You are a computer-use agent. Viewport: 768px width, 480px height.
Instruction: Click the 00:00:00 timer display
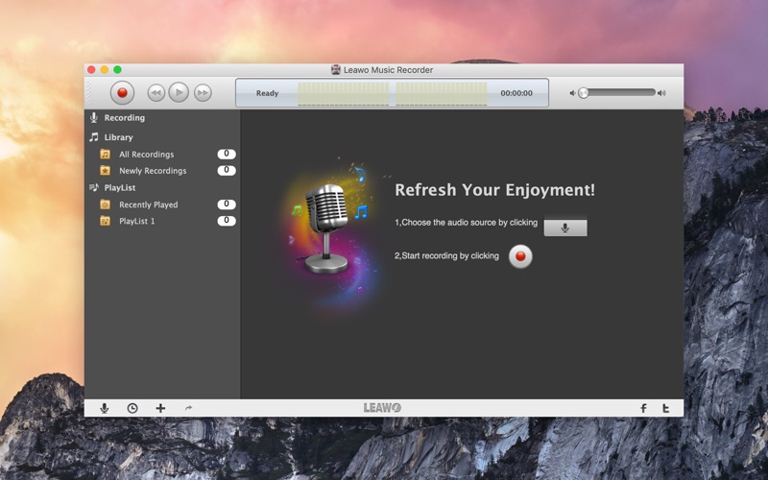(x=516, y=93)
